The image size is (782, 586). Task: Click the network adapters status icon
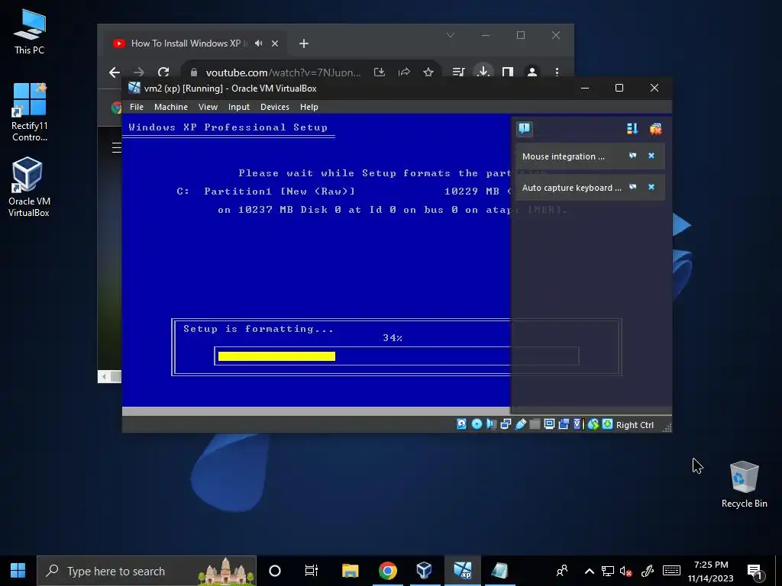[506, 424]
